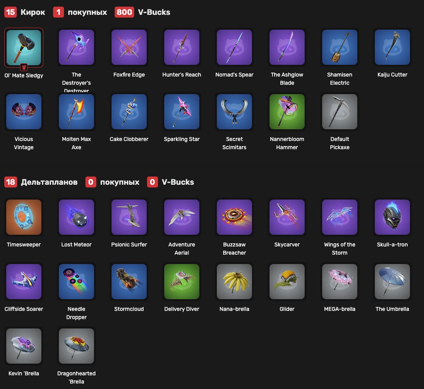The width and height of the screenshot is (424, 389).
Task: Click the "Delivery Diver" name label
Action: tap(182, 309)
